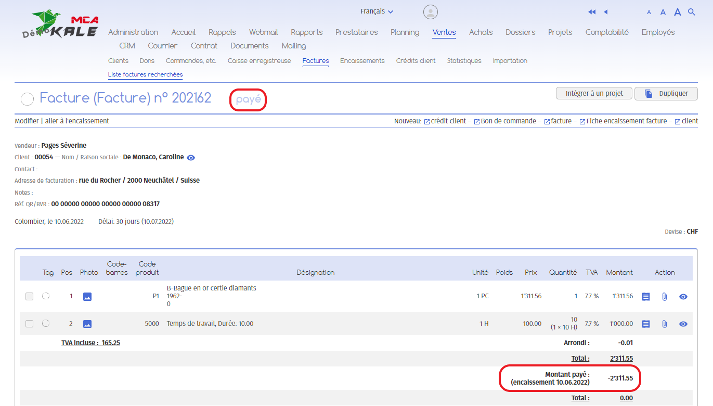Create new facture from Nouveau list

coord(558,121)
